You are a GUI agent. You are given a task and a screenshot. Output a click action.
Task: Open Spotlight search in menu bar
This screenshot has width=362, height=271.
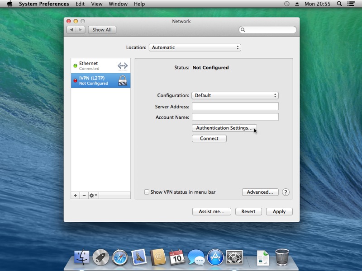point(339,4)
